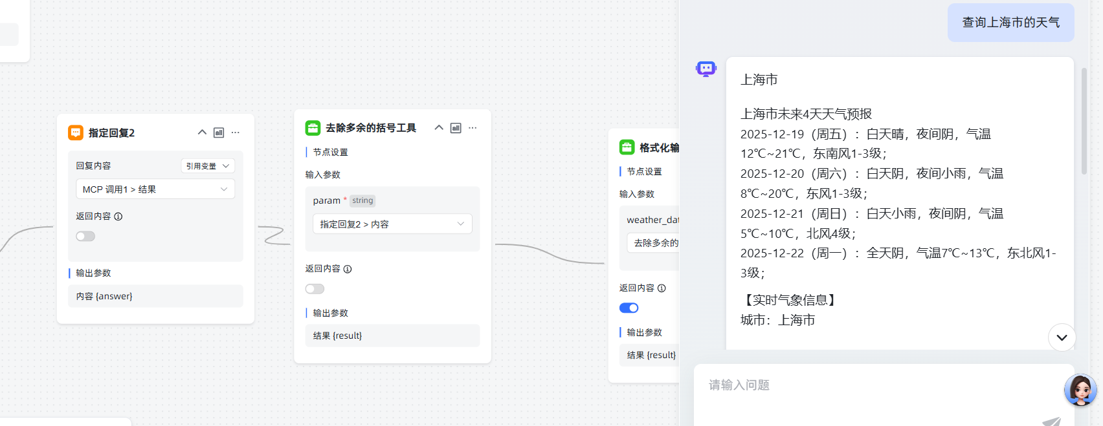1103x426 pixels.
Task: Open the param 指定回复2 > 内容 dropdown
Action: click(x=392, y=224)
